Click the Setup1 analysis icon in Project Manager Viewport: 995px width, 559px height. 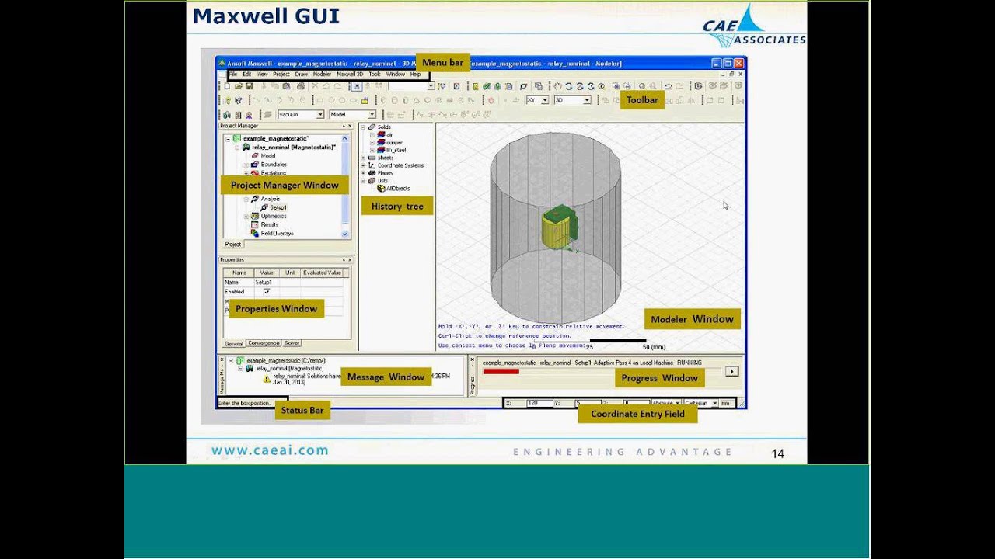264,207
